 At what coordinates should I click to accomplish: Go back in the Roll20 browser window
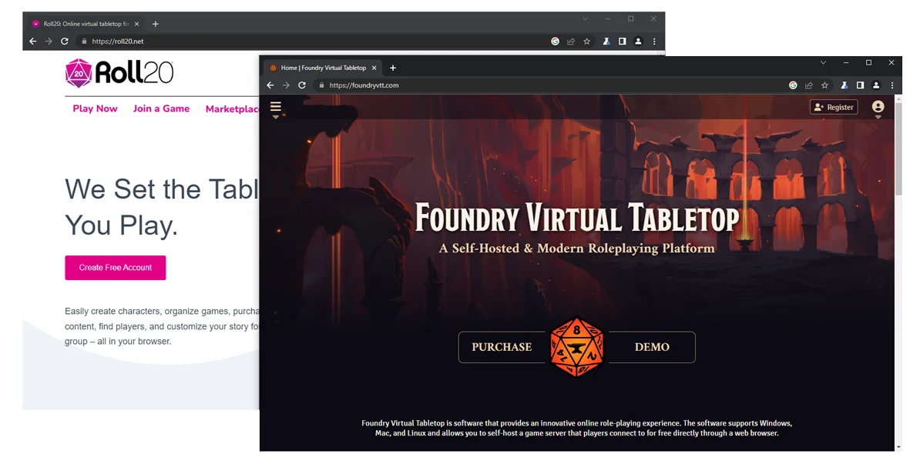pos(32,42)
